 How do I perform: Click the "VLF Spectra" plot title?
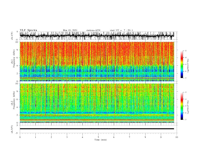pos(28,30)
